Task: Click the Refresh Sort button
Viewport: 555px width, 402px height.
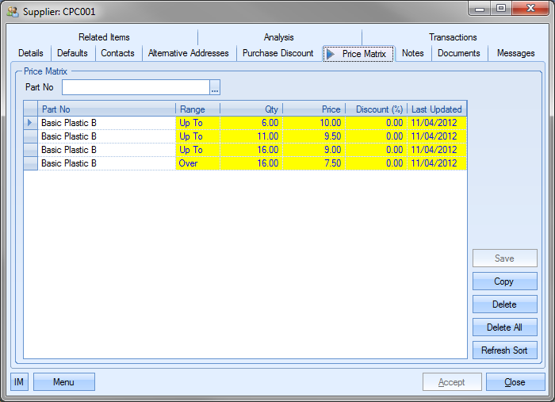Action: pos(504,350)
